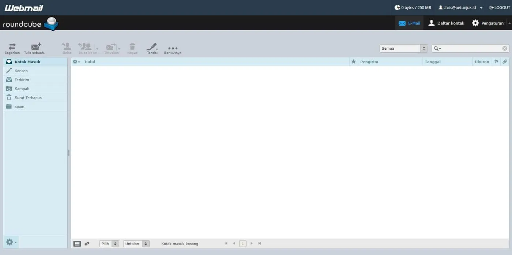Click the Balas reply icon

[x=67, y=46]
